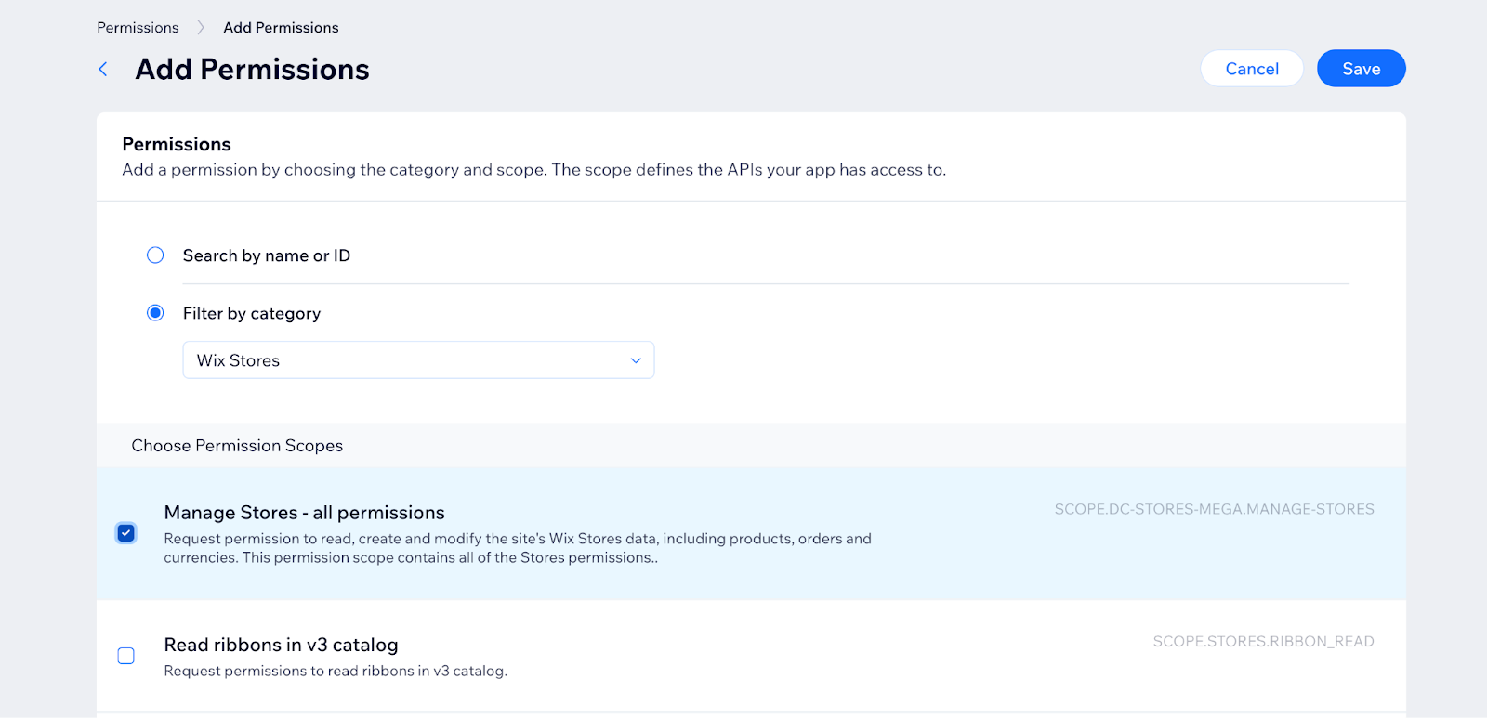This screenshot has width=1487, height=718.
Task: Click the SCOPE.STORES.RIBBON_READ scope ID
Action: pyautogui.click(x=1263, y=642)
